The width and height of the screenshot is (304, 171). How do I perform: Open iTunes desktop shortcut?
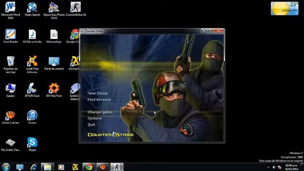[32, 117]
